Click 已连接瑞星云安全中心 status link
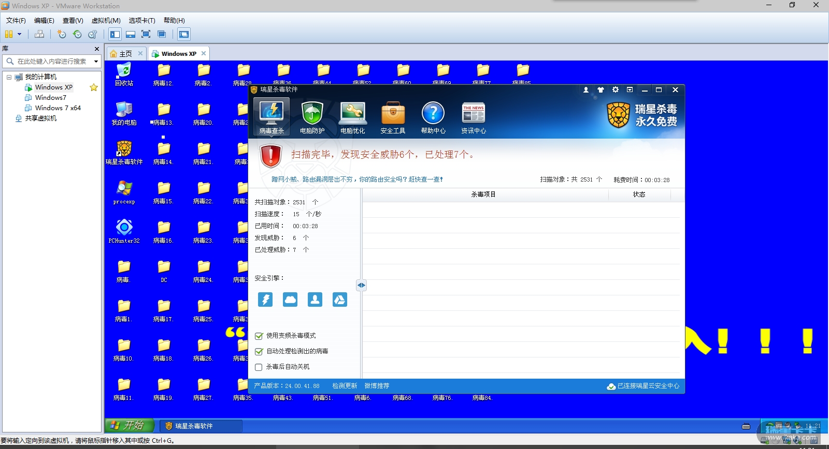 [643, 386]
